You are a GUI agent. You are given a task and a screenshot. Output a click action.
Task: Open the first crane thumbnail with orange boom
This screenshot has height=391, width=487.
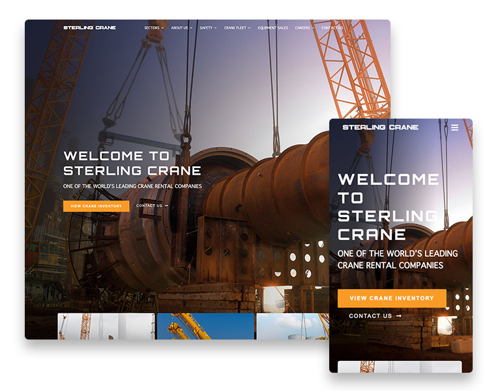[106, 326]
